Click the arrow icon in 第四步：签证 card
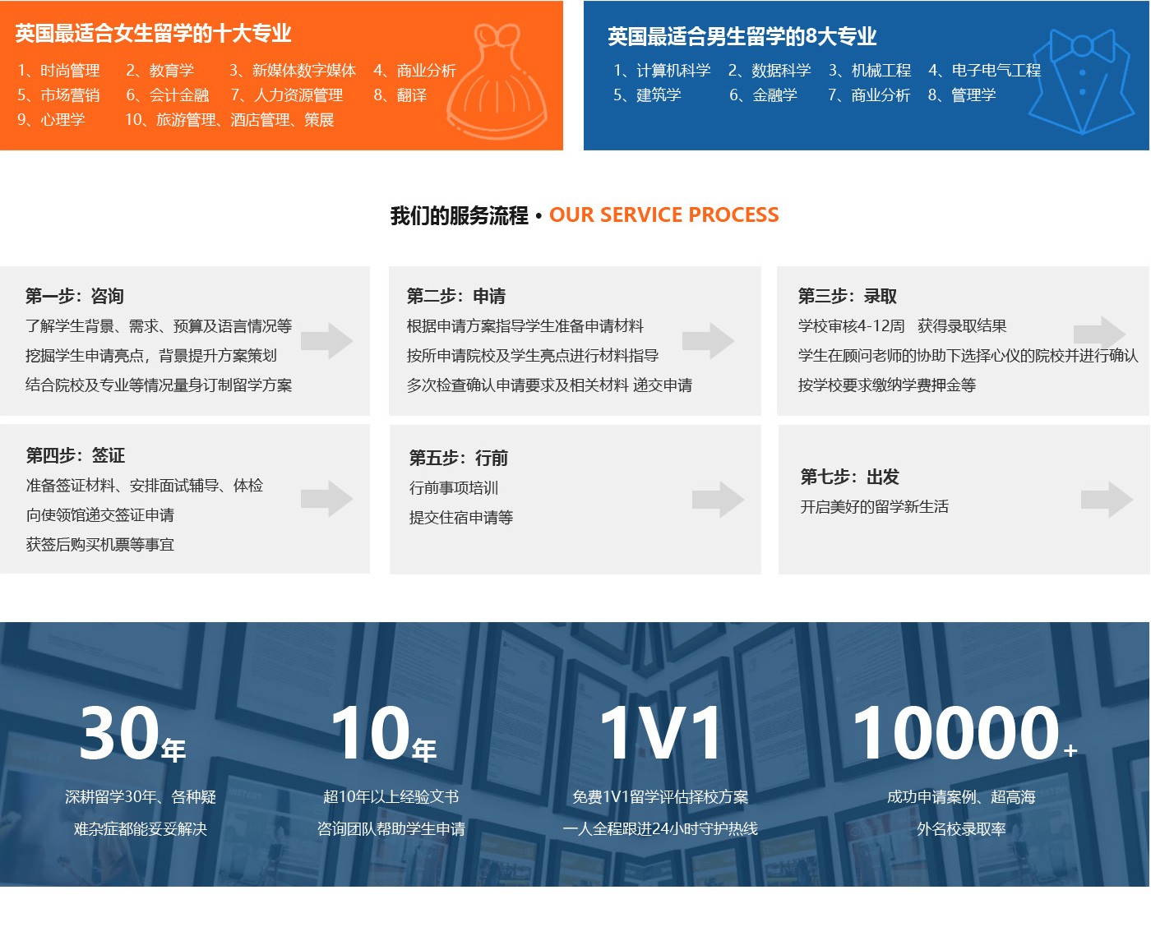Image resolution: width=1151 pixels, height=950 pixels. coord(326,499)
